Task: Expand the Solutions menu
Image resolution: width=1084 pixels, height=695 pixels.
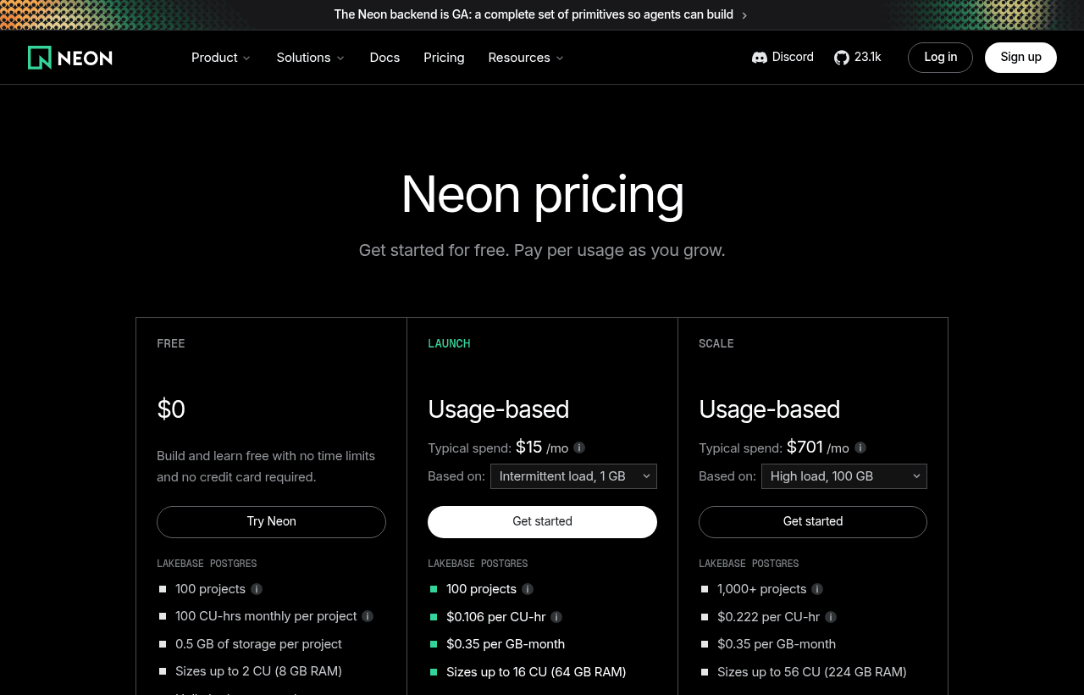Action: [x=311, y=58]
